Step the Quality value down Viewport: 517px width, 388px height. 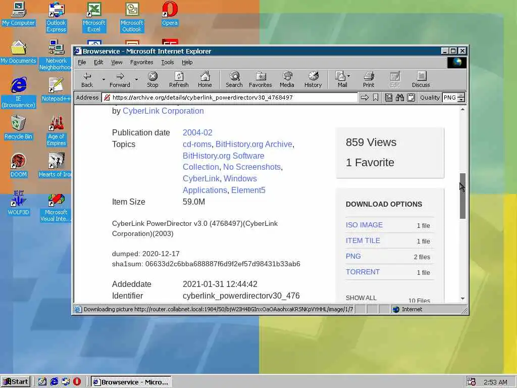tap(461, 100)
